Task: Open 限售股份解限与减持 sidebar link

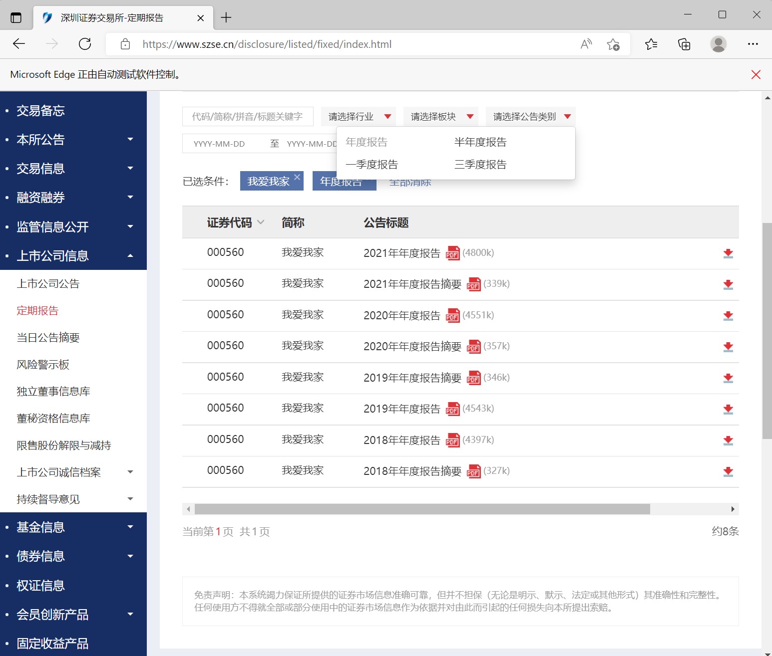Action: coord(64,445)
